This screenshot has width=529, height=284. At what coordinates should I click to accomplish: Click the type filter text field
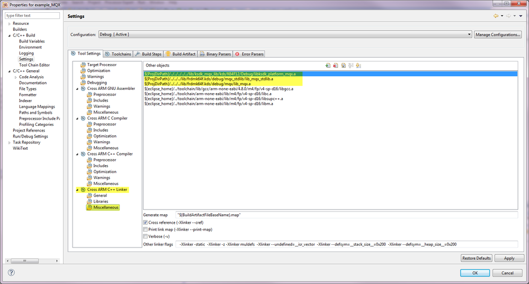tap(32, 15)
